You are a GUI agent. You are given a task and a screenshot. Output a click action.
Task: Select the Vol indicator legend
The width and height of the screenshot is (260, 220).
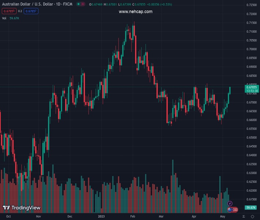5,18
